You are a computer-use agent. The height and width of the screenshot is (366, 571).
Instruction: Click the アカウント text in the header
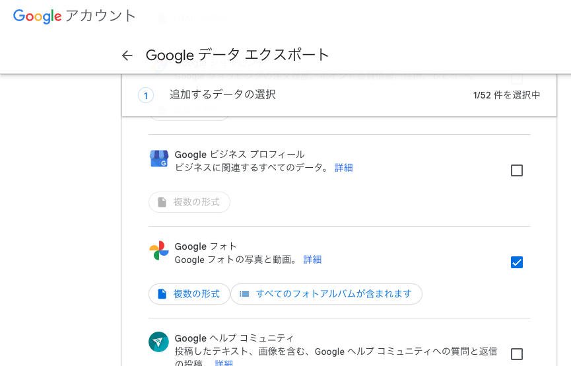pos(100,17)
